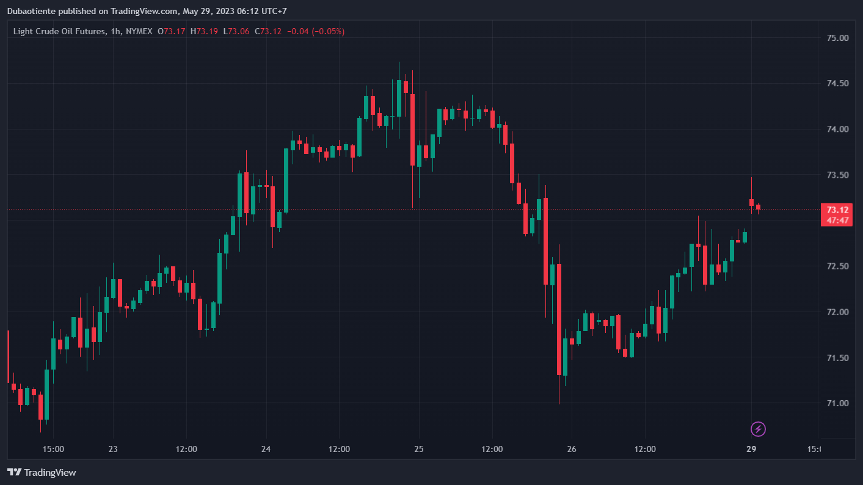Click the −0.04 (−0.05%) change value
863x485 pixels.
click(315, 31)
